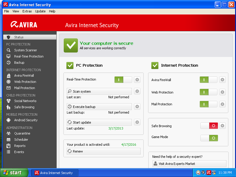Open Mail Protection settings gear
This screenshot has width=236, height=177.
point(222,104)
